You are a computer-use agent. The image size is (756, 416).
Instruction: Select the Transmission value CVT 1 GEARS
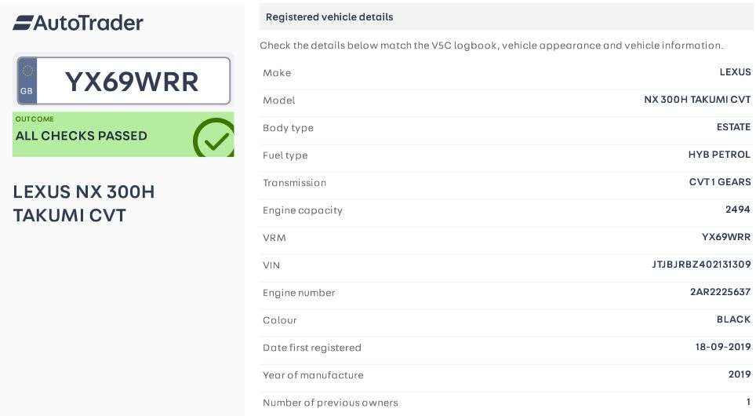coord(720,182)
